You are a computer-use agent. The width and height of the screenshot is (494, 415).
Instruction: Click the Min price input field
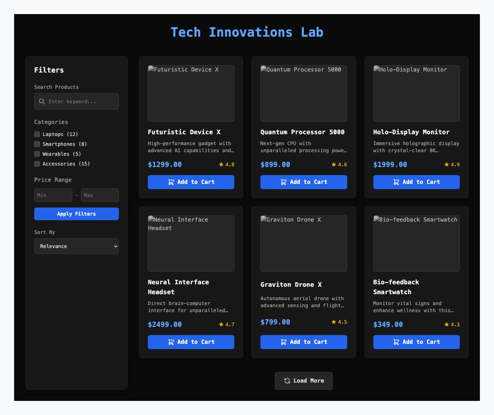tap(53, 195)
